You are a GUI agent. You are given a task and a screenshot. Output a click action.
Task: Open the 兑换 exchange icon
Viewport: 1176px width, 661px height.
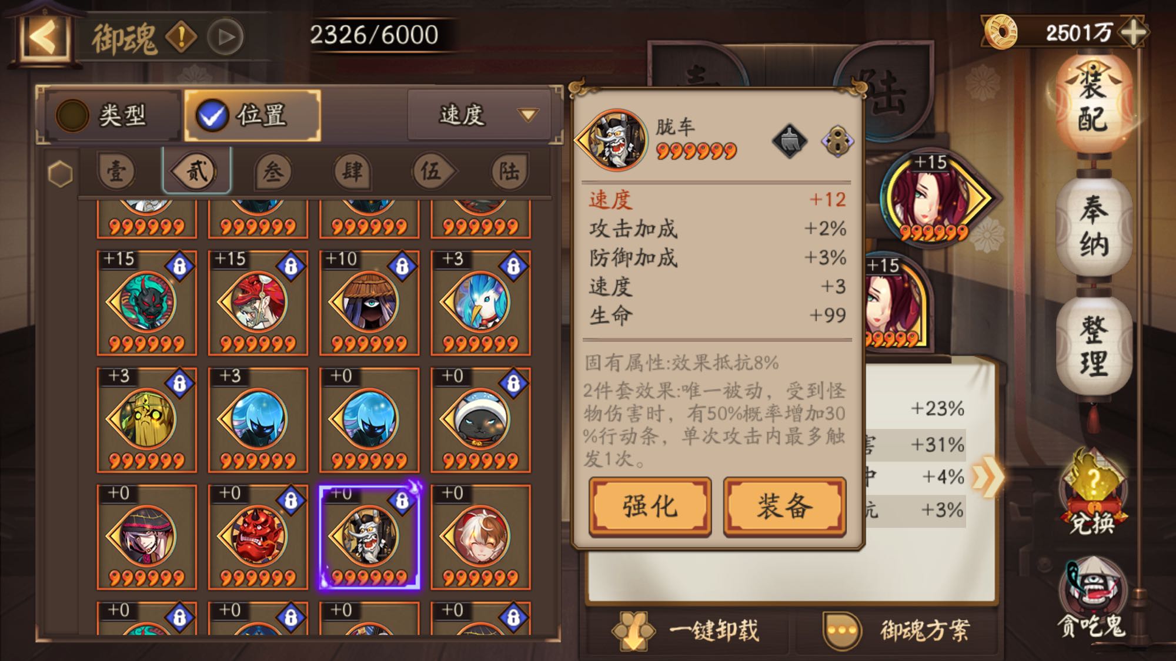click(x=1092, y=492)
